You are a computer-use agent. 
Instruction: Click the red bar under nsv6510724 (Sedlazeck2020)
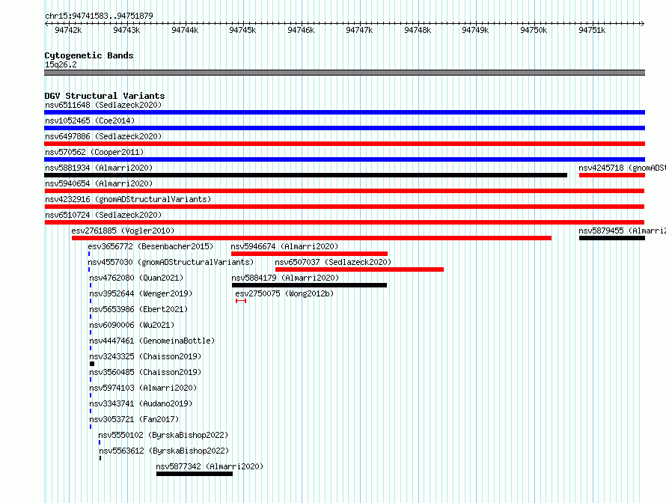point(344,222)
